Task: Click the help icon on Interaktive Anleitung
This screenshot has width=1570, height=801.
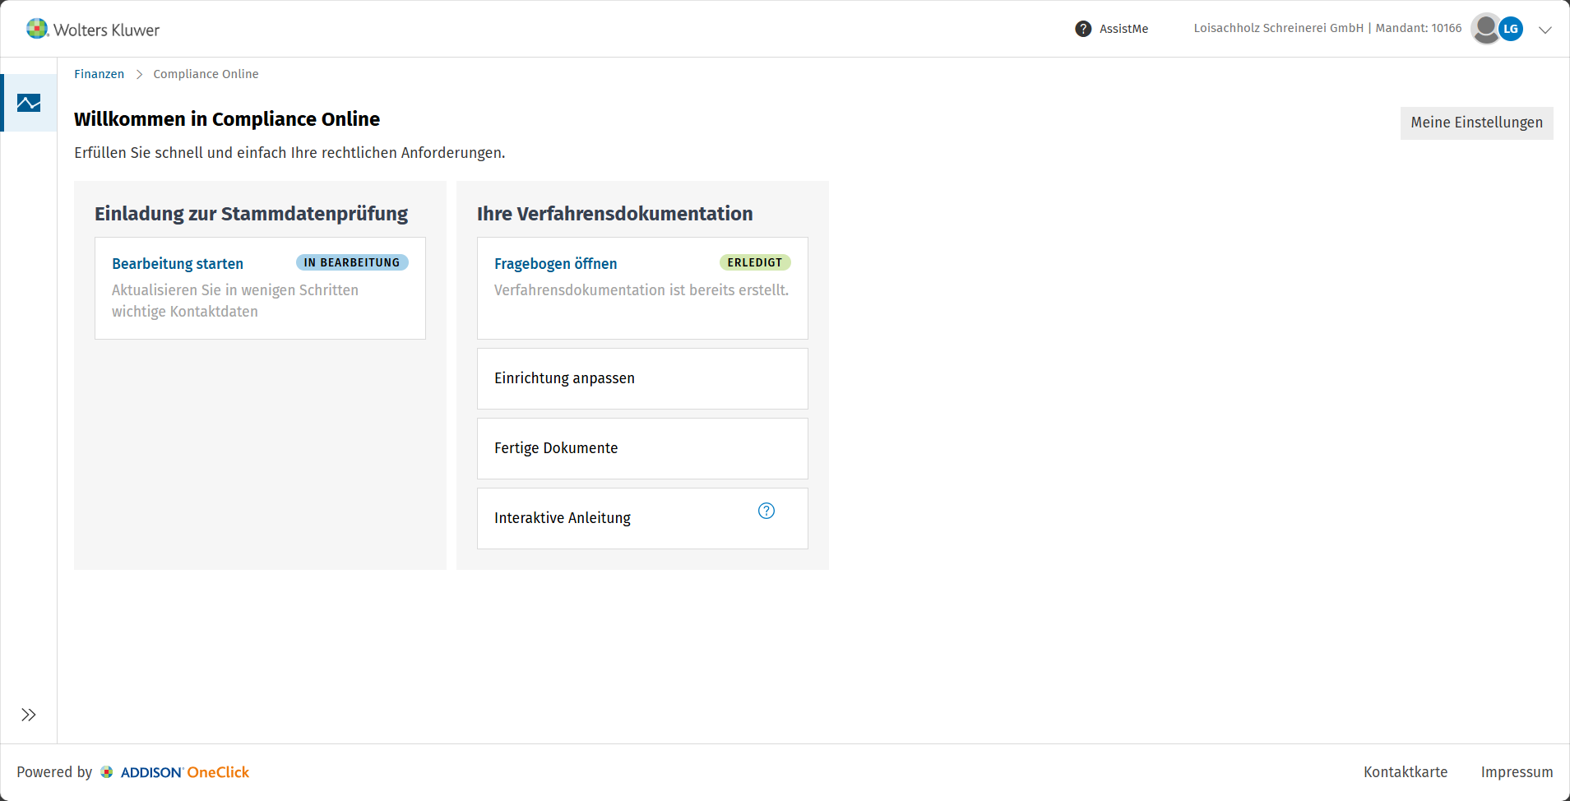Action: 766,511
